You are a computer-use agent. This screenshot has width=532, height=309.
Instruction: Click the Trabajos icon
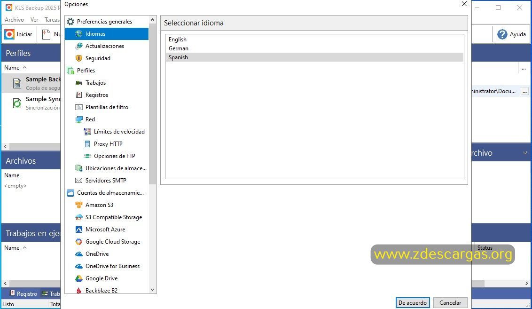(78, 83)
